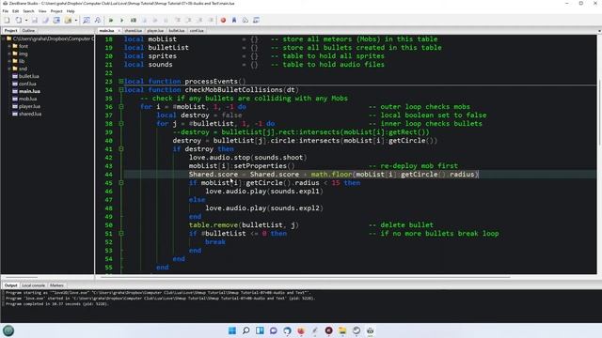The height and width of the screenshot is (338, 602).
Task: Open the project directory dropdown arrow
Action: coord(76,21)
